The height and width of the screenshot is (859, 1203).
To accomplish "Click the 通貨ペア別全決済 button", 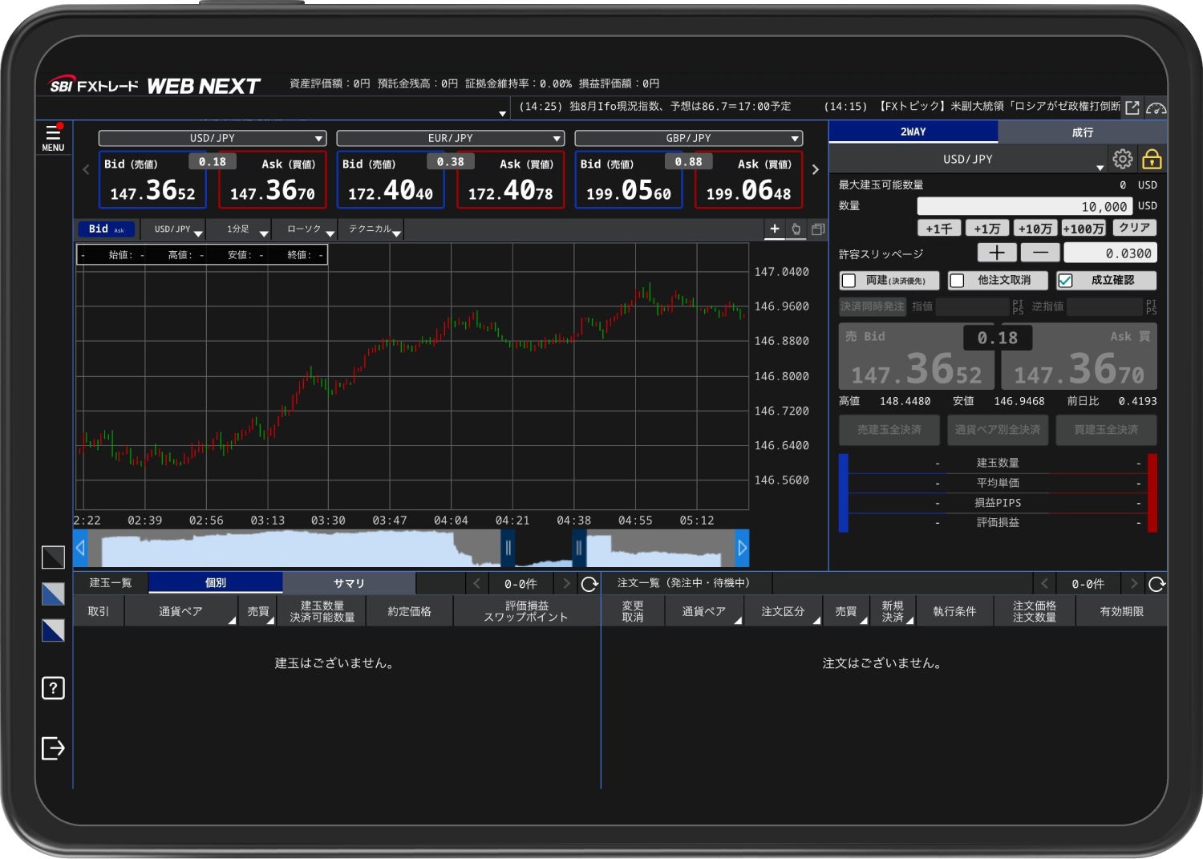I will tap(998, 430).
